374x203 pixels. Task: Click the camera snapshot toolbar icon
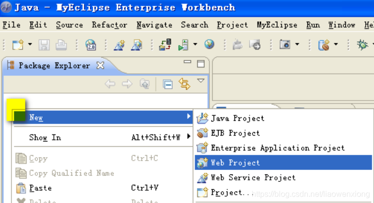[285, 44]
